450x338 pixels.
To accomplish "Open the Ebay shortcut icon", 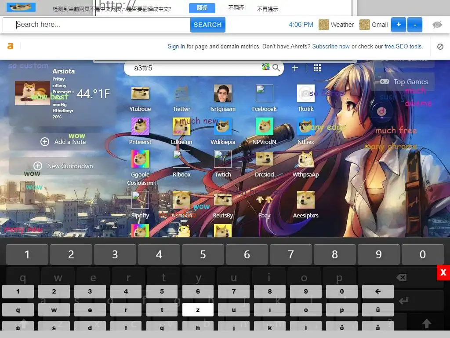I will pos(264,200).
